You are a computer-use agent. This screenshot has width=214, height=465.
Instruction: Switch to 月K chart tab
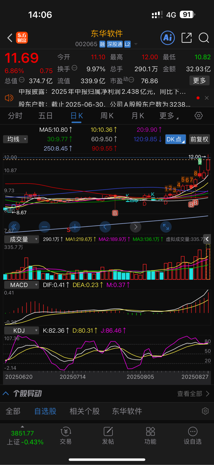pos(138,116)
